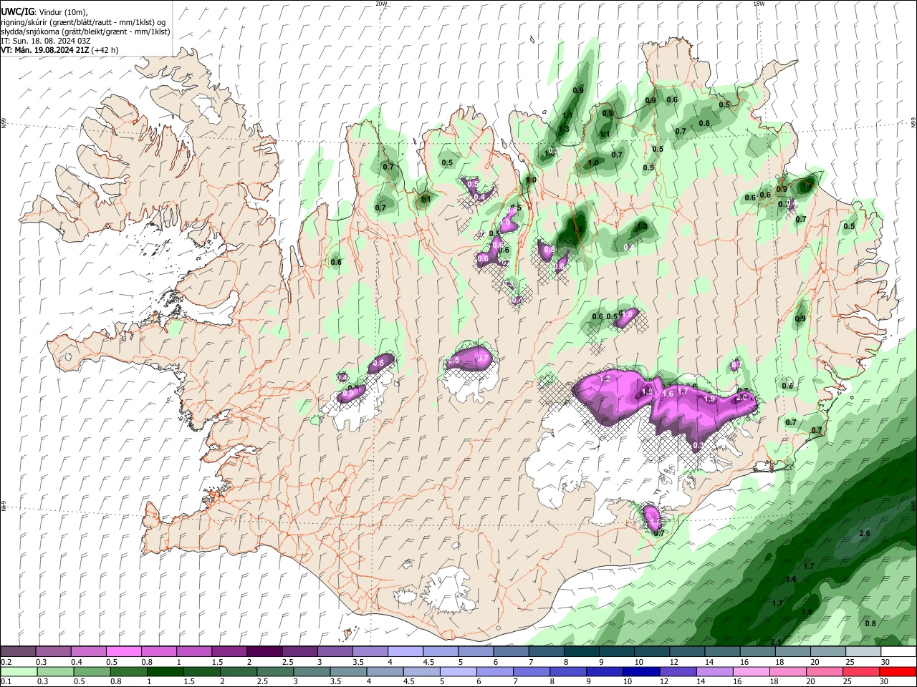
Task: Click the '2.0' value on the purple snow area
Action: pyautogui.click(x=742, y=396)
